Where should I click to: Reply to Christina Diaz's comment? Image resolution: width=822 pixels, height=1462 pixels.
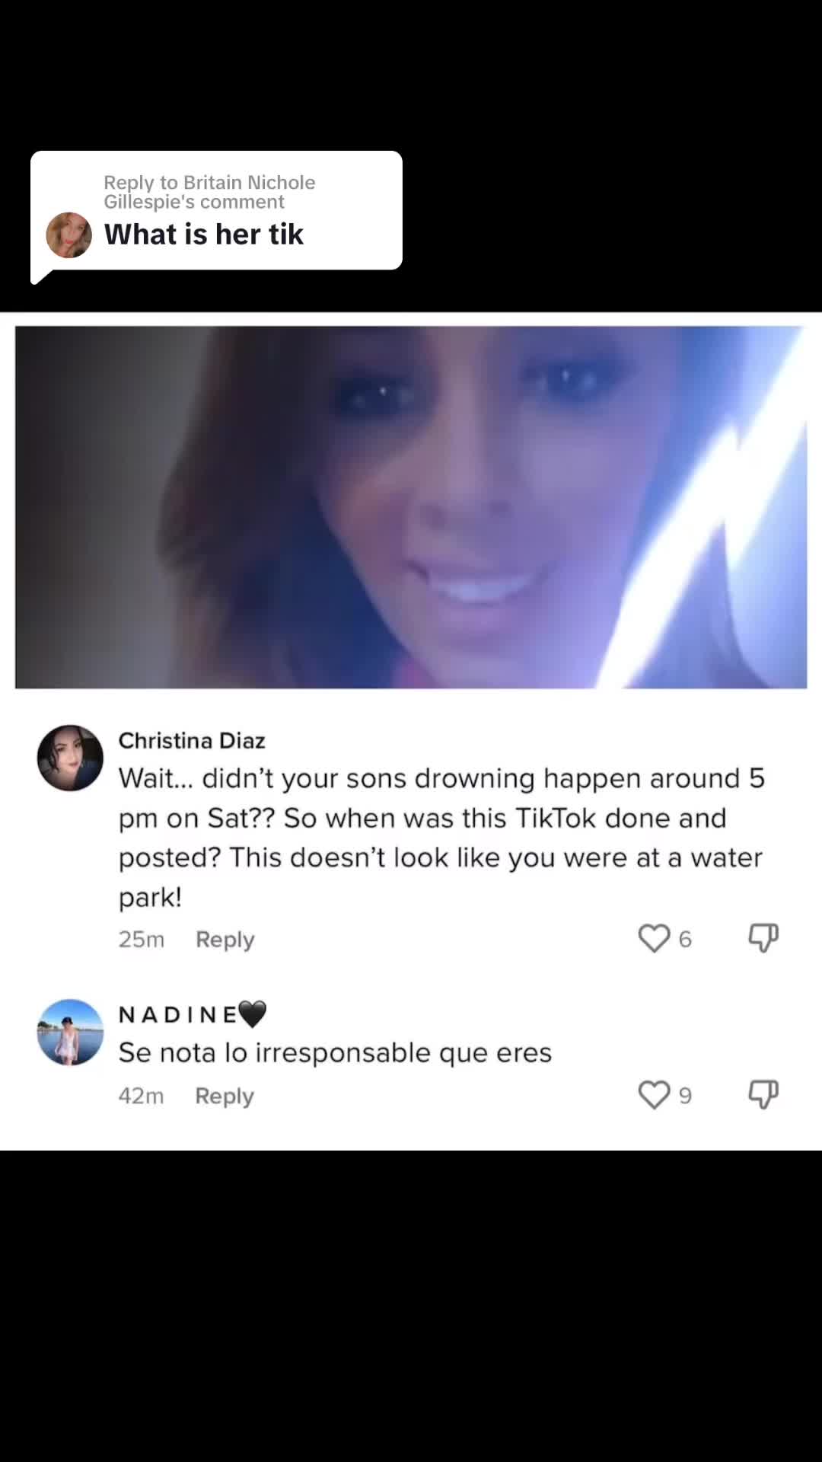[225, 940]
